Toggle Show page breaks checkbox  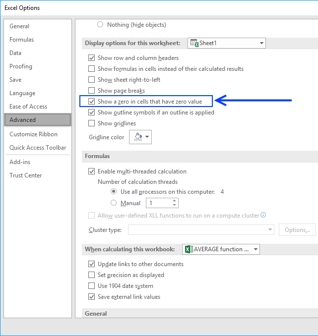click(91, 91)
